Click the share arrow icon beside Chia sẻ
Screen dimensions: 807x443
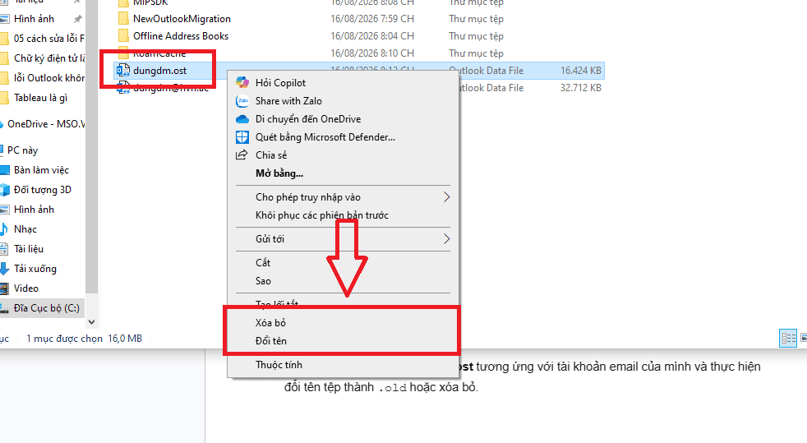pos(242,155)
